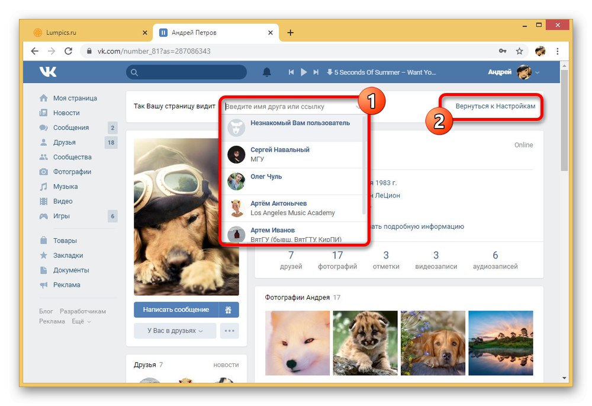This screenshot has width=592, height=406.
Task: Switch to the Lumpics.ru browser tab
Action: [x=89, y=33]
